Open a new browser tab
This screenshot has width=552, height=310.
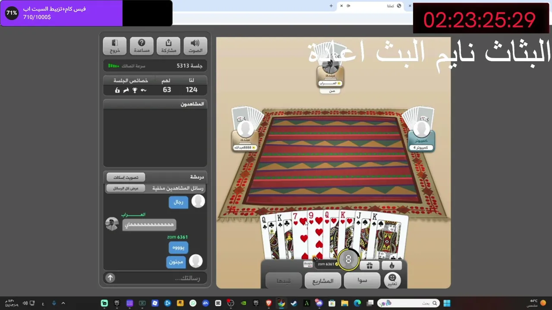331,6
